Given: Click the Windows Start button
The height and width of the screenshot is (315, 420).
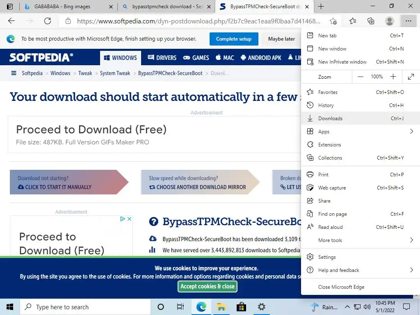Looking at the screenshot, I should pos(10,307).
